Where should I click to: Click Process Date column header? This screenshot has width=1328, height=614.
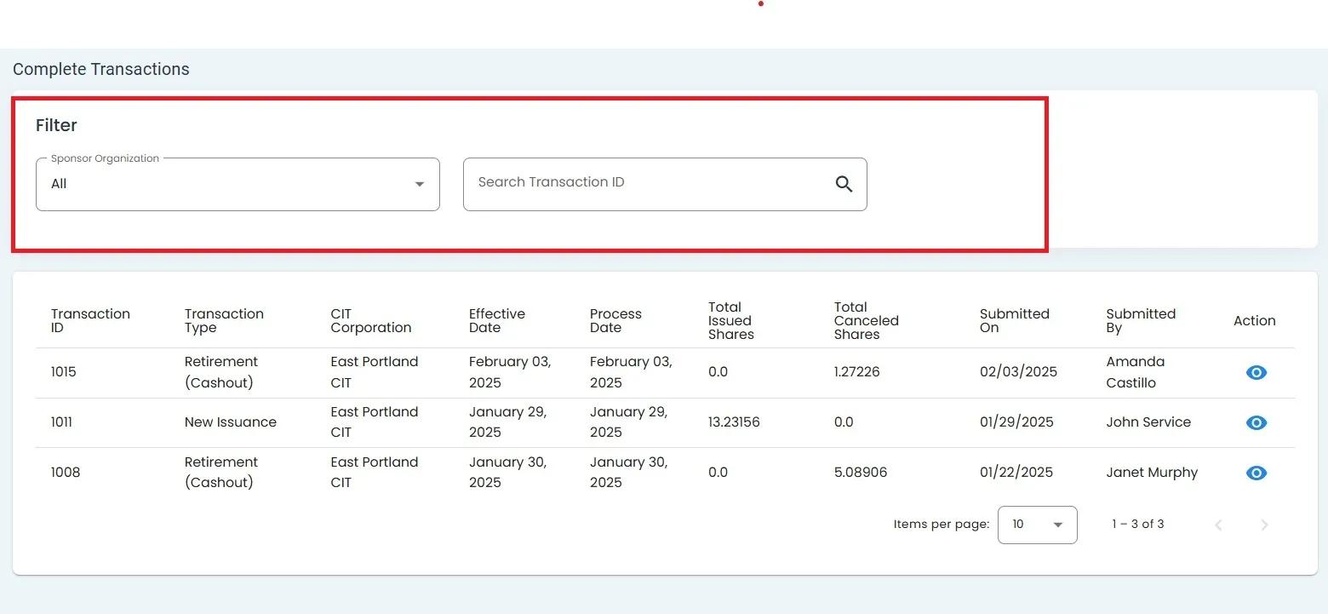tap(615, 320)
